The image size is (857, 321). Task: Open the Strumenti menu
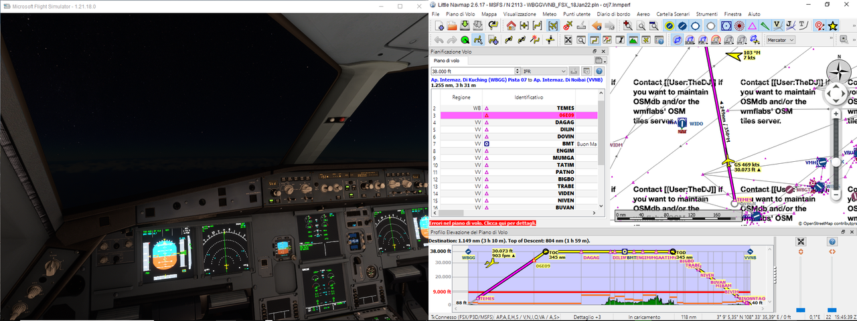[x=706, y=13]
